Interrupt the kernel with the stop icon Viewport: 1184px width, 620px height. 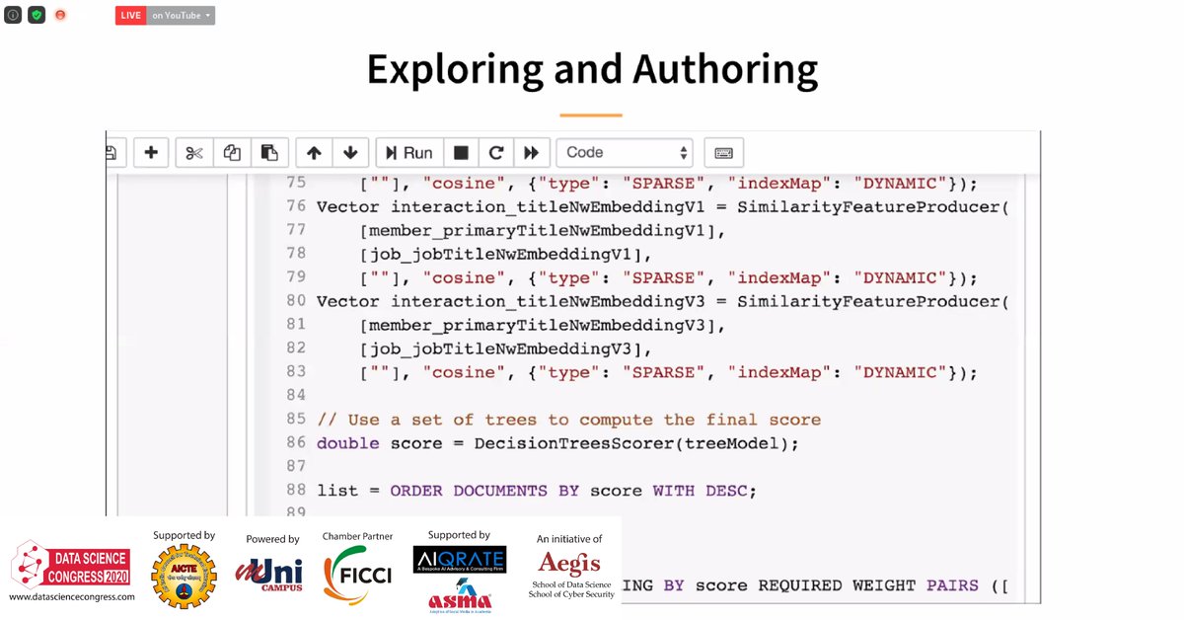(x=461, y=152)
